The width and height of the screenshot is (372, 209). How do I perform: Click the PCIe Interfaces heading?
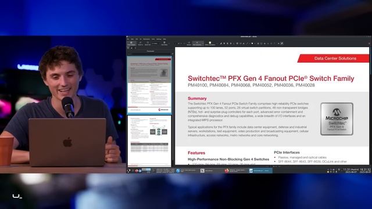(x=287, y=152)
